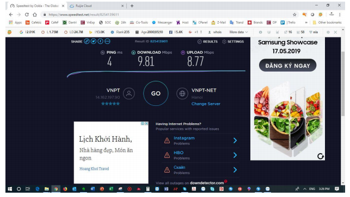Screen dimensions: 350x197
Task: Open Cafebiz bookmark
Action: pyautogui.click(x=34, y=22)
